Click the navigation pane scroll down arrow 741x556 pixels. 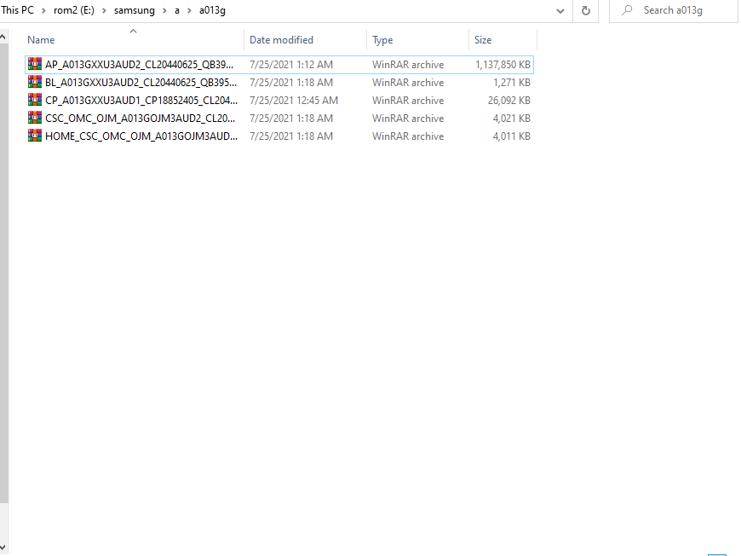tap(3, 547)
